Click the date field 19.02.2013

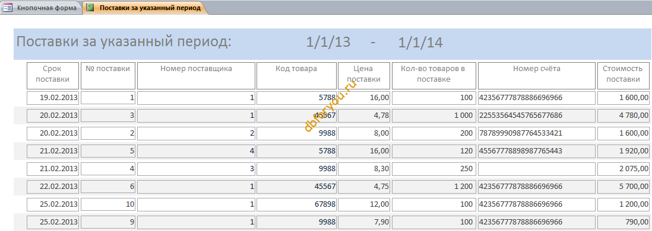point(53,98)
